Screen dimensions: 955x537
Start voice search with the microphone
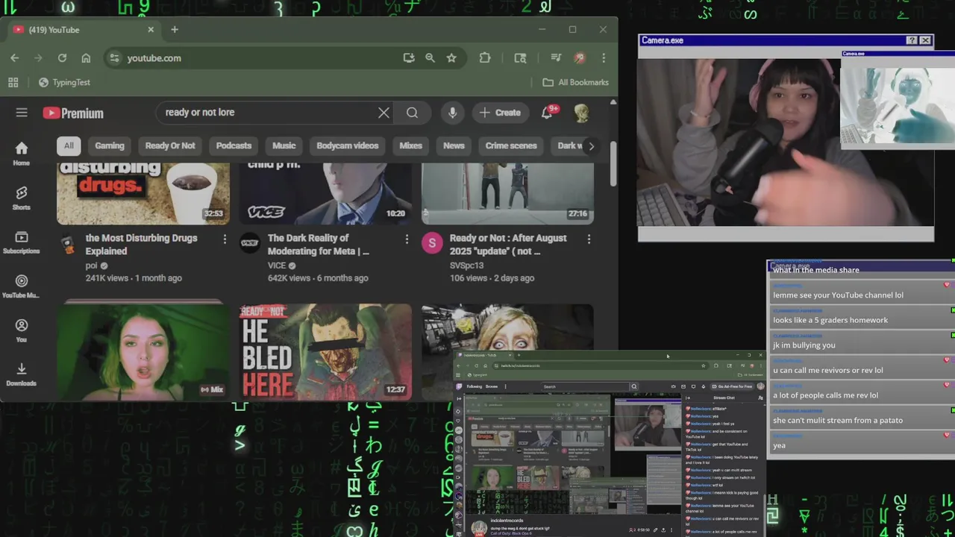point(452,113)
